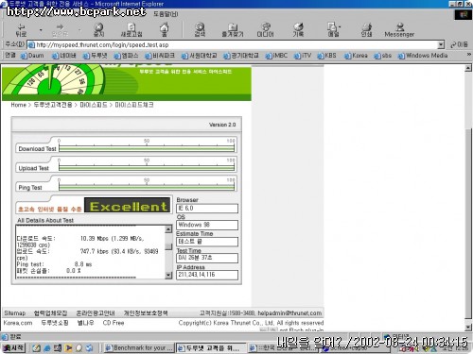Viewport: 473px width, 354px height.
Task: Open the Windows Start button
Action: (x=13, y=347)
